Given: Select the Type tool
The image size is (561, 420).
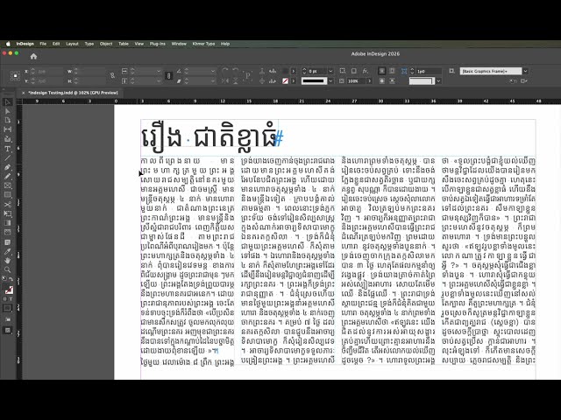Looking at the screenshot, I should [8, 149].
